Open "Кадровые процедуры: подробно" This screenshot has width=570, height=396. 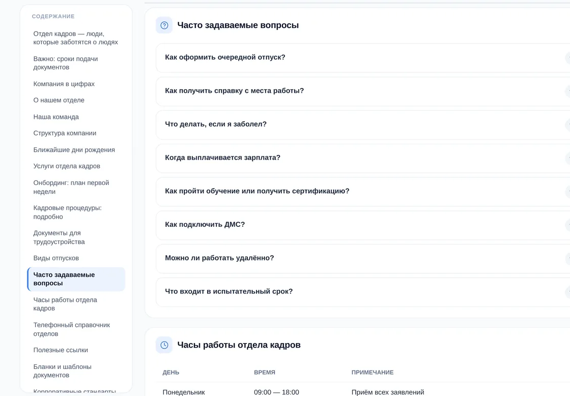(x=76, y=212)
